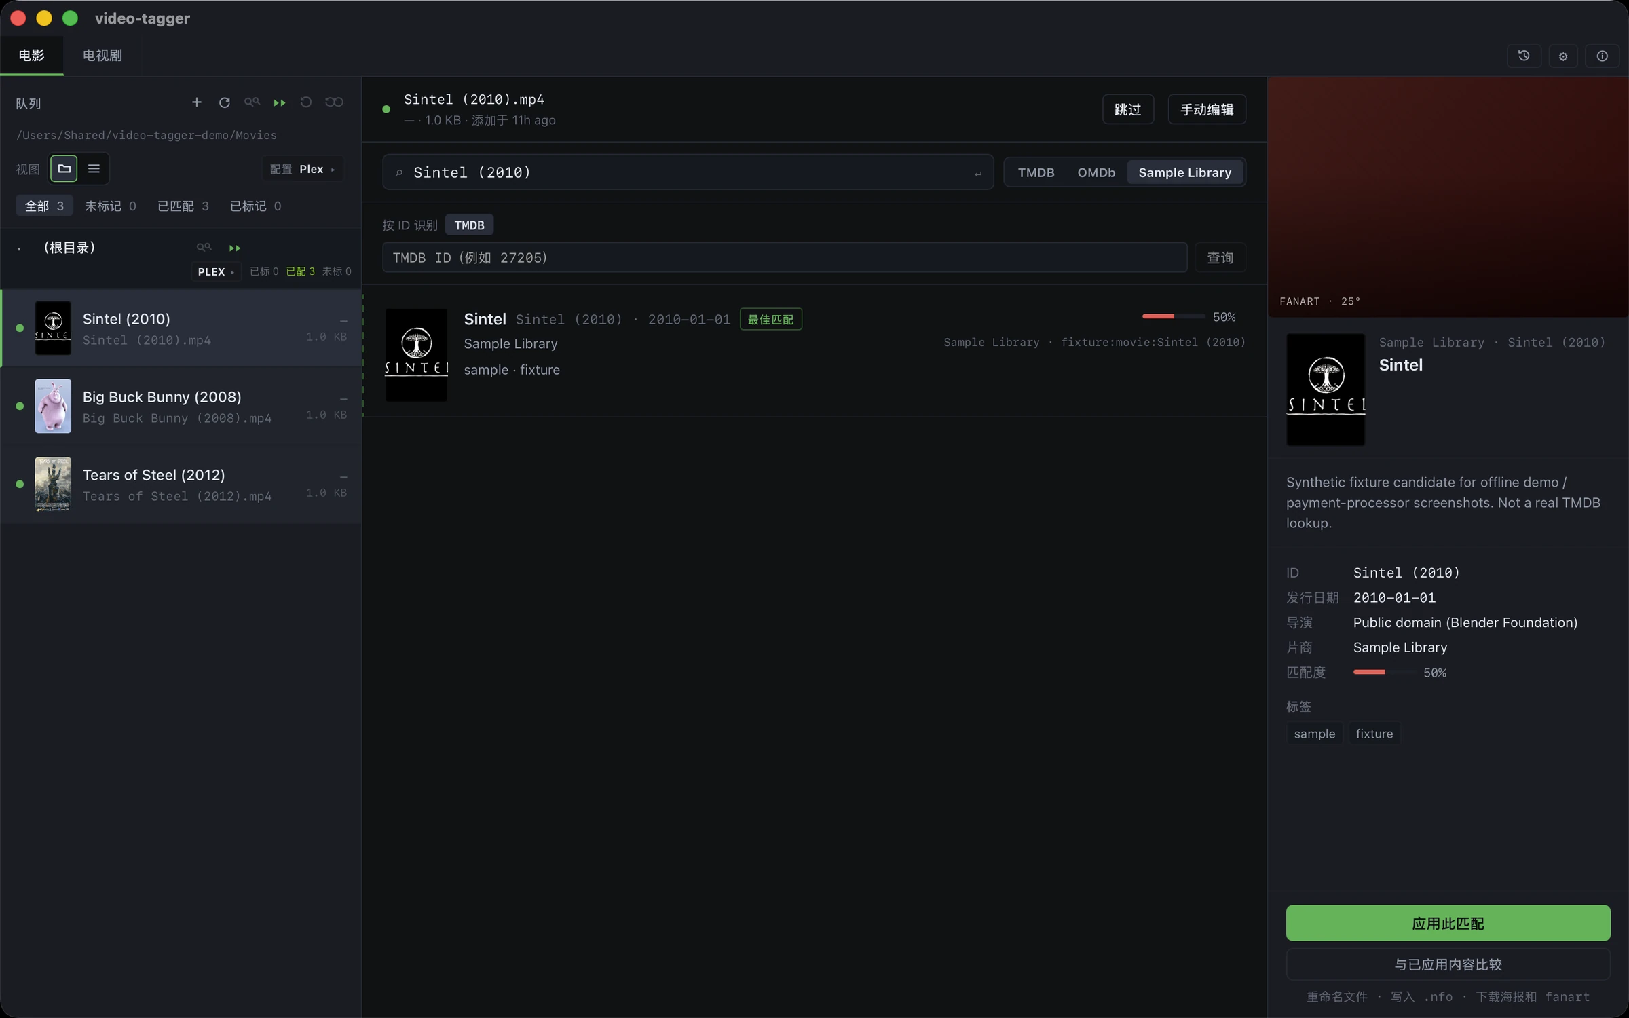Click the double-magnifier icon on the 根目录 row
The height and width of the screenshot is (1018, 1629).
(204, 248)
